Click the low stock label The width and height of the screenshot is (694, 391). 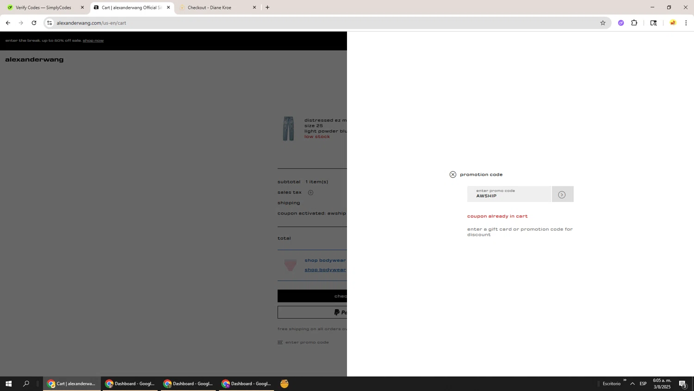point(317,137)
